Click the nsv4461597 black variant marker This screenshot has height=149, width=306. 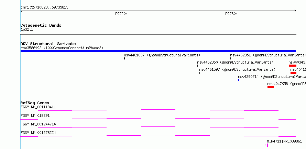click(x=200, y=73)
